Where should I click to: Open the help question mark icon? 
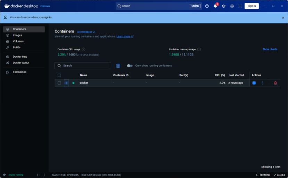[x=207, y=6]
